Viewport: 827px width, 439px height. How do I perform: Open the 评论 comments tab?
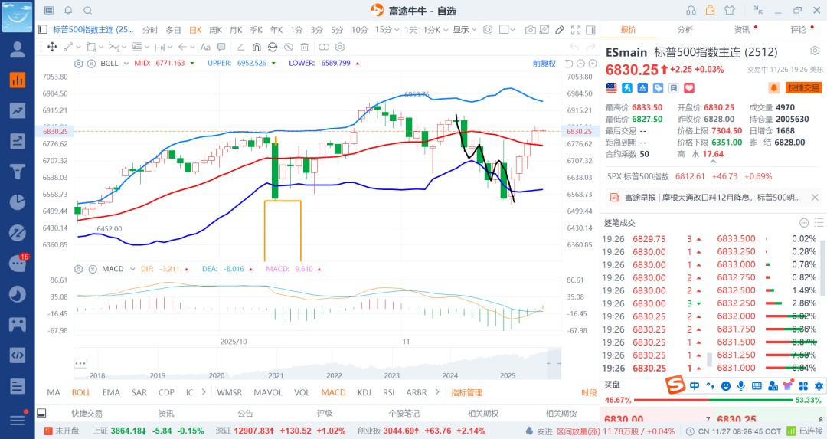[x=799, y=30]
